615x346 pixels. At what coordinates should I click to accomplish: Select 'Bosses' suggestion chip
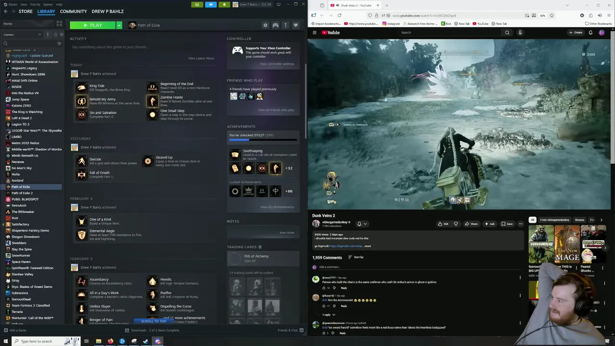(579, 220)
